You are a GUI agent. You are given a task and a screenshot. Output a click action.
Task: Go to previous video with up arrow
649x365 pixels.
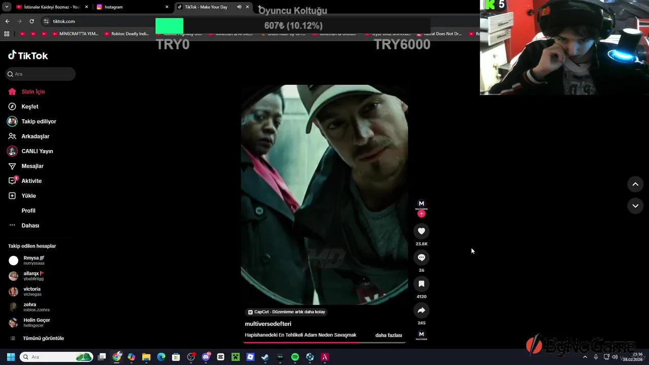point(635,185)
